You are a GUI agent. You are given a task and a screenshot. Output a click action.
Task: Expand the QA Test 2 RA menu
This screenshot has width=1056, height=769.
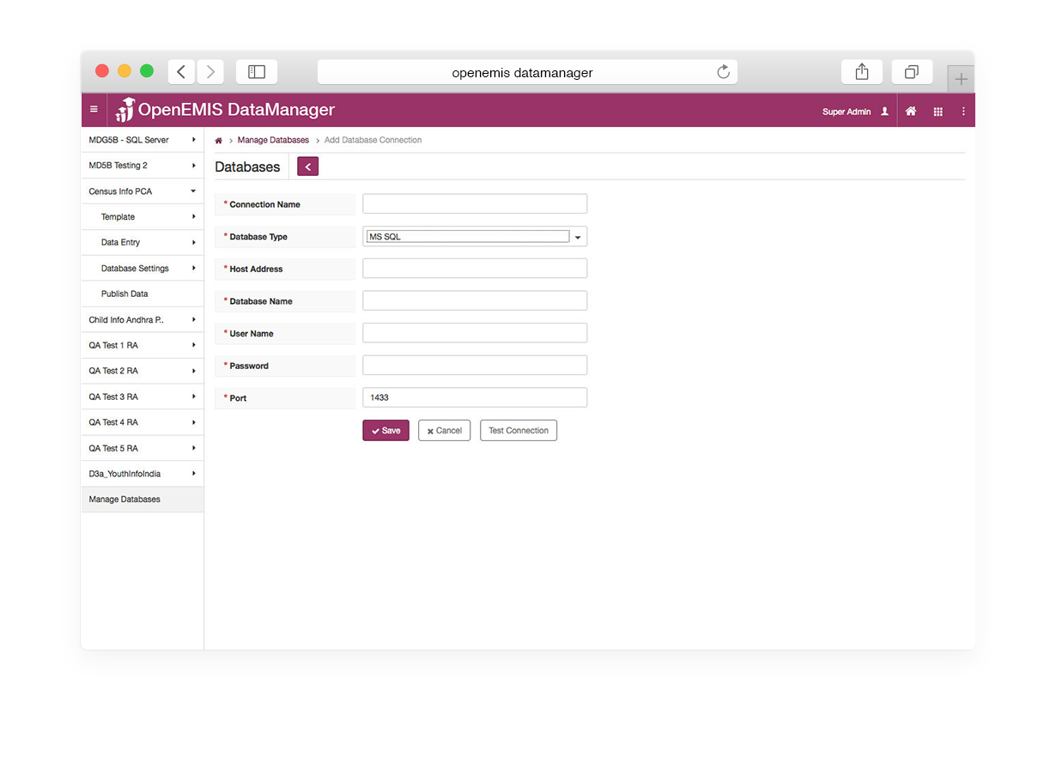143,371
